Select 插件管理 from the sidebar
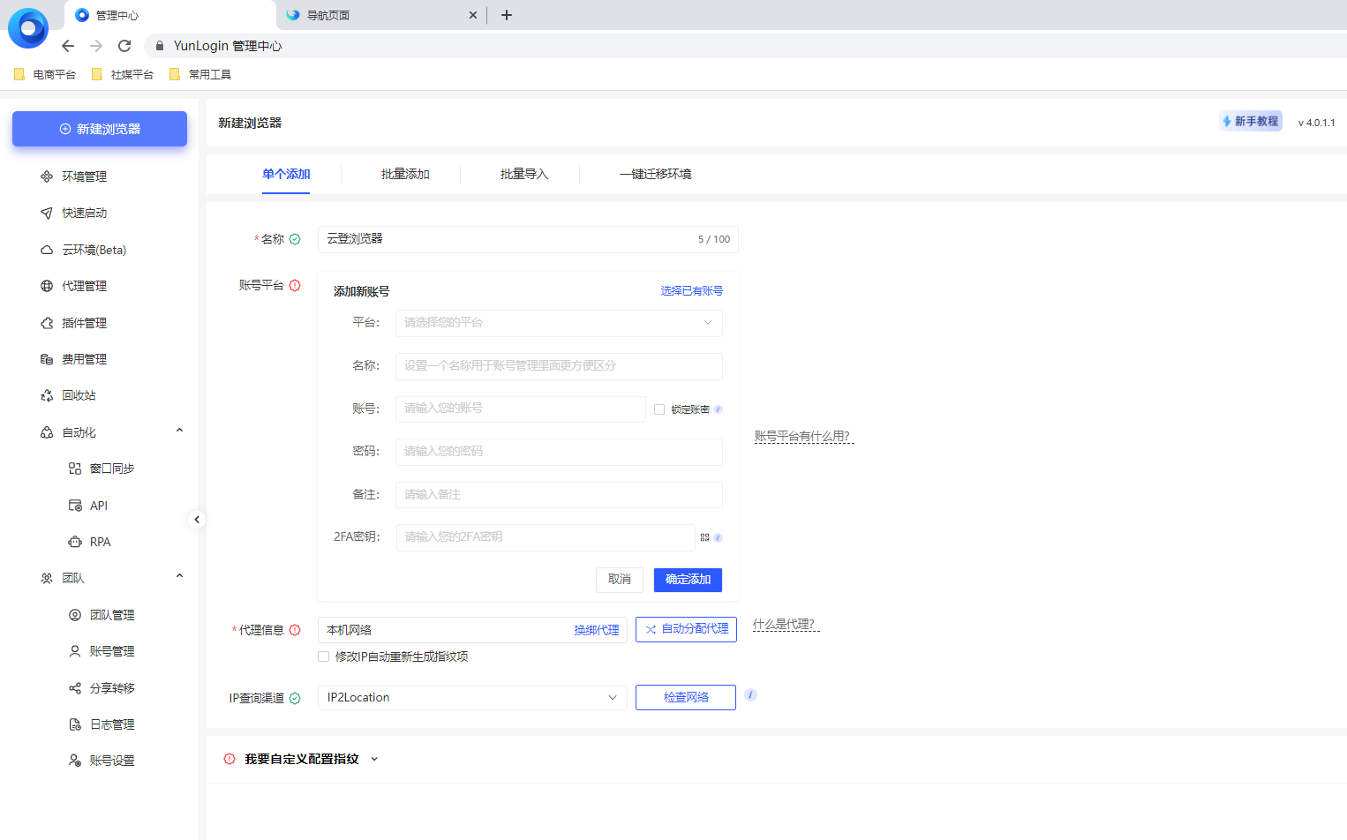The width and height of the screenshot is (1347, 840). tap(83, 322)
